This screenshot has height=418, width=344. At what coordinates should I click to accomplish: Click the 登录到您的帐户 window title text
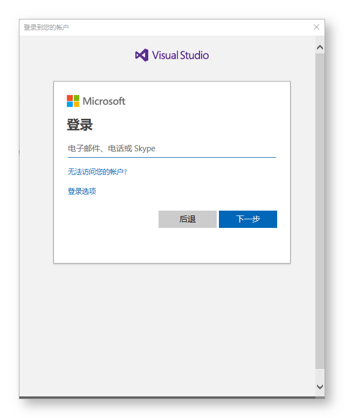46,27
